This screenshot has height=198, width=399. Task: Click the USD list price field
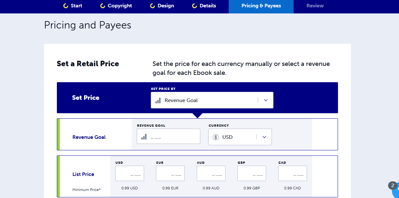tap(129, 173)
